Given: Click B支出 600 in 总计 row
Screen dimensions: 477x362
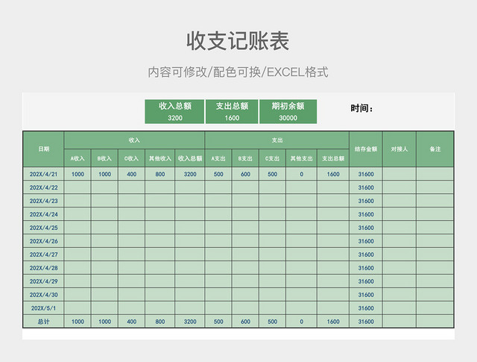Looking at the screenshot, I should pos(245,322).
